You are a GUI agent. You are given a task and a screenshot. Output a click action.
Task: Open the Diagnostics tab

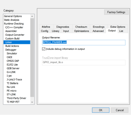point(63,27)
